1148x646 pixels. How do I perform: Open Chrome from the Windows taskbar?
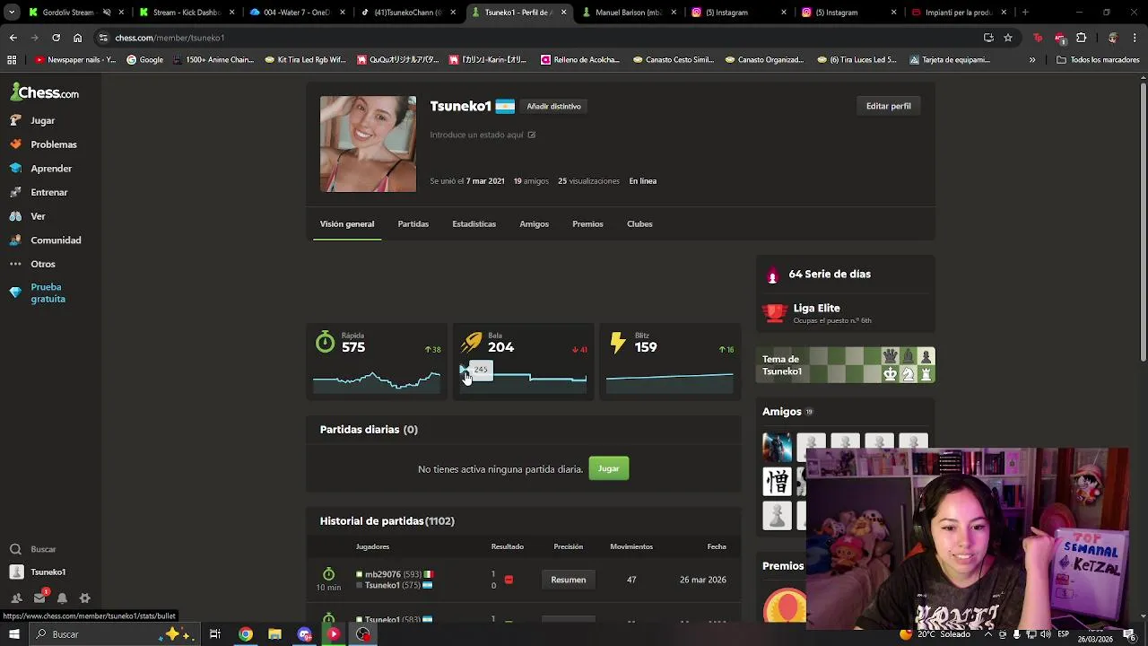[x=245, y=634]
